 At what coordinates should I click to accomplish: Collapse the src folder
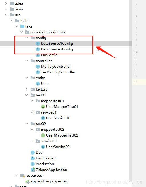tap(6, 15)
